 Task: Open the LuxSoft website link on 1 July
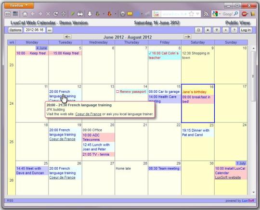pyautogui.click(x=228, y=178)
